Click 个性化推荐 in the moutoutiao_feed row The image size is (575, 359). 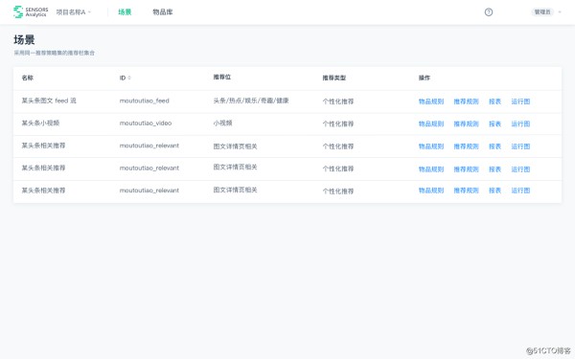338,101
